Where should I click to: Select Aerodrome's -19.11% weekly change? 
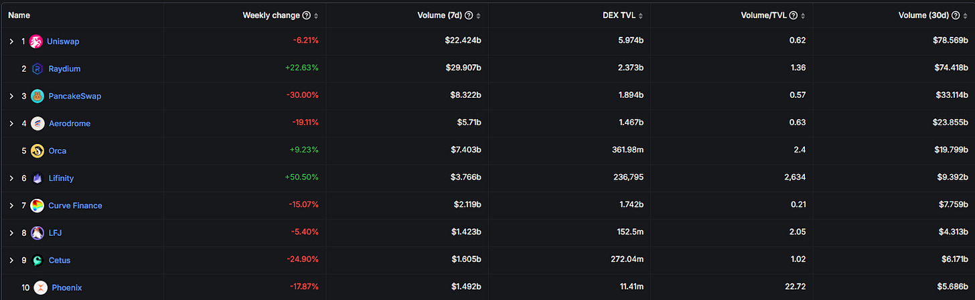(x=305, y=124)
